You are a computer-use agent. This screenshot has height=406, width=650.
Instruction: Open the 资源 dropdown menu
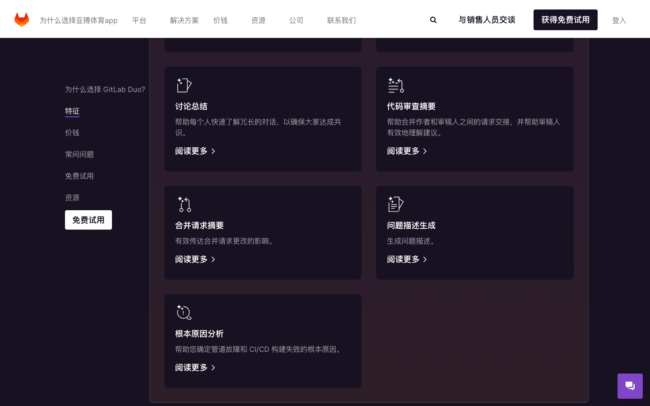259,20
